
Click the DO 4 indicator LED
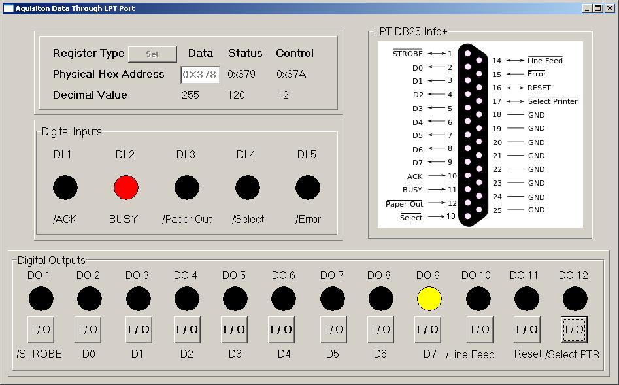[187, 299]
